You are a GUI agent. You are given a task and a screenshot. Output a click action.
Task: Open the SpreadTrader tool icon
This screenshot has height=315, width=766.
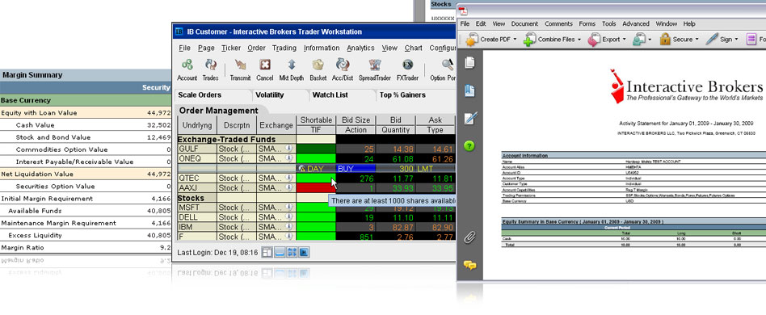(x=375, y=69)
